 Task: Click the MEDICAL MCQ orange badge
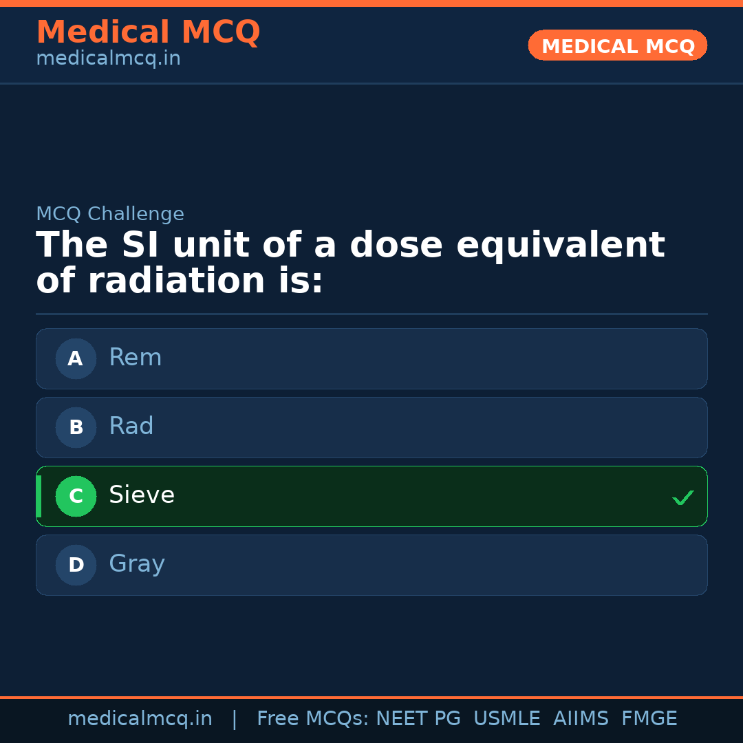click(617, 45)
